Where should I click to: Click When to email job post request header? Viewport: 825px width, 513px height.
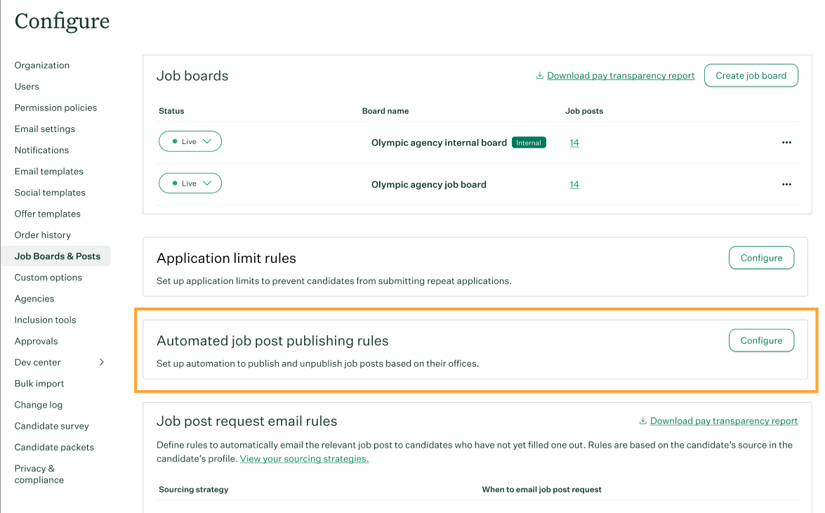coord(541,489)
